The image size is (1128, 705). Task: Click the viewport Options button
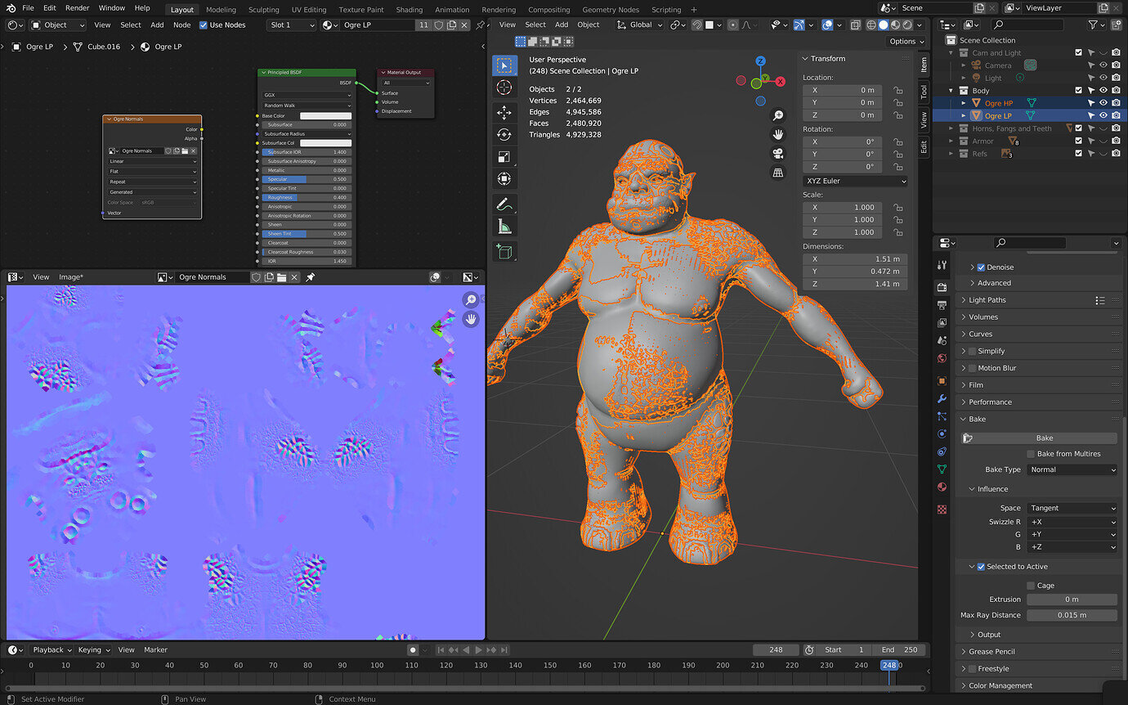pyautogui.click(x=906, y=41)
